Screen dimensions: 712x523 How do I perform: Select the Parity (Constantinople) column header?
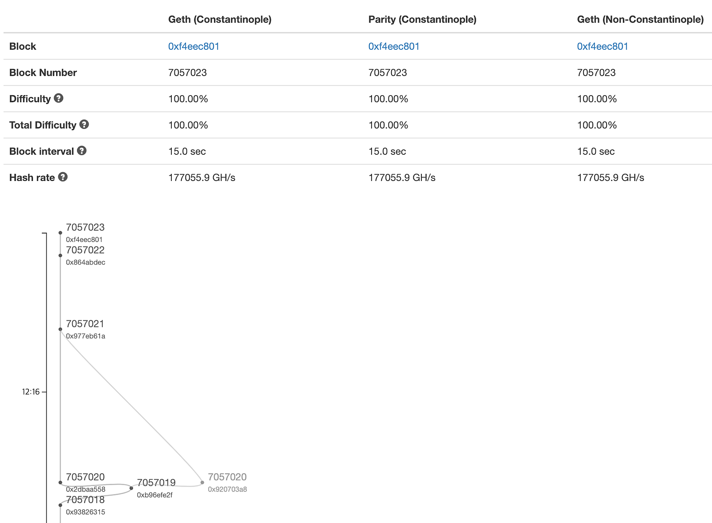click(422, 20)
